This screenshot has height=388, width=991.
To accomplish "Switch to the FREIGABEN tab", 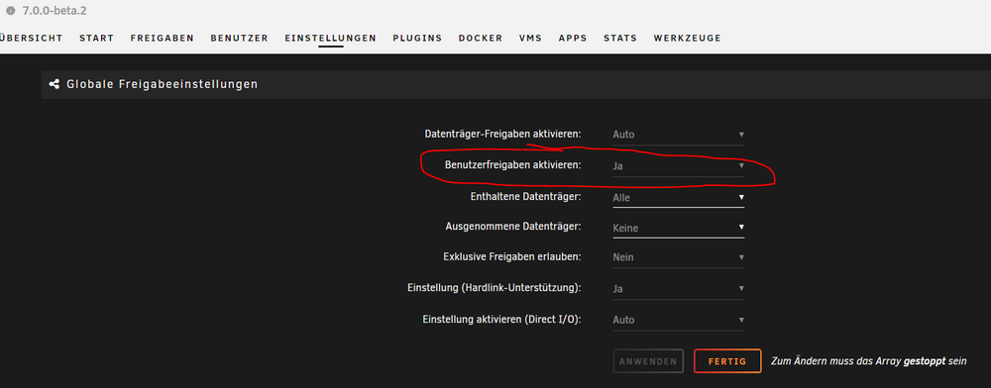I will (163, 38).
